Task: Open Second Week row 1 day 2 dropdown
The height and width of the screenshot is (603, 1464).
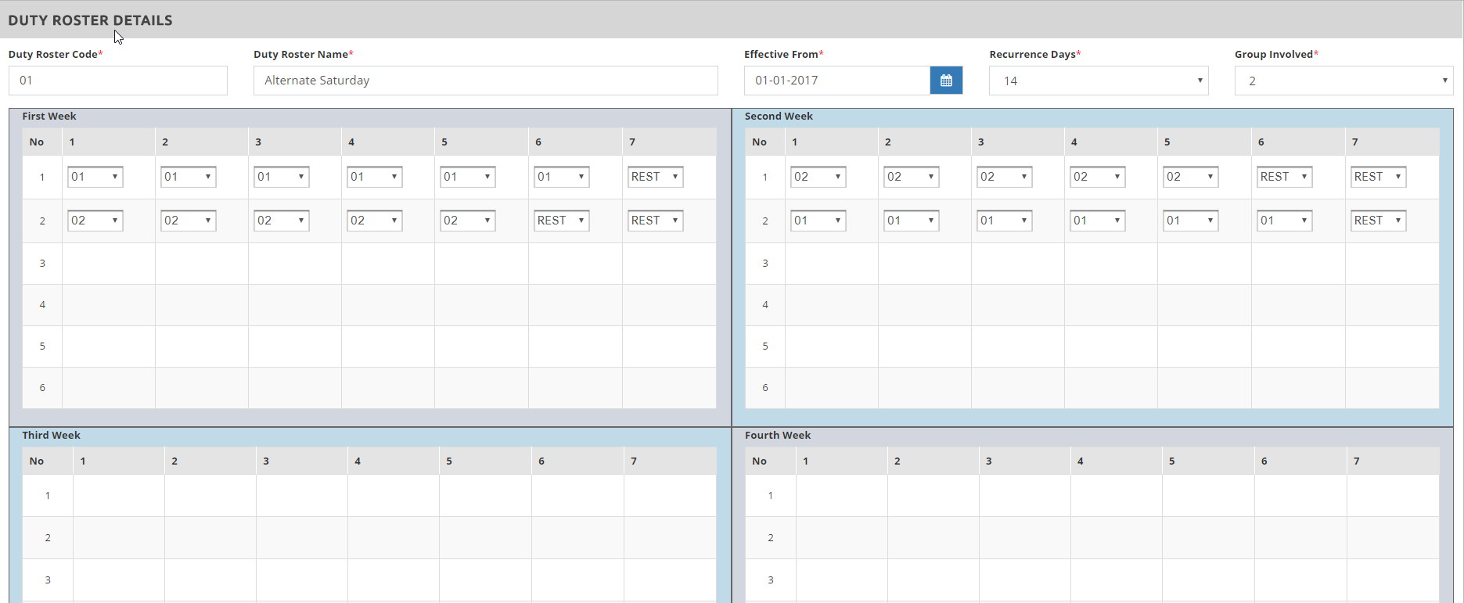Action: click(x=912, y=177)
